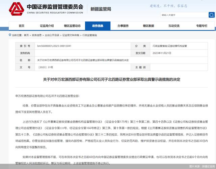Open the 专题专栏 navigation tab
Viewport: 216px width, 169px height.
pos(202,26)
